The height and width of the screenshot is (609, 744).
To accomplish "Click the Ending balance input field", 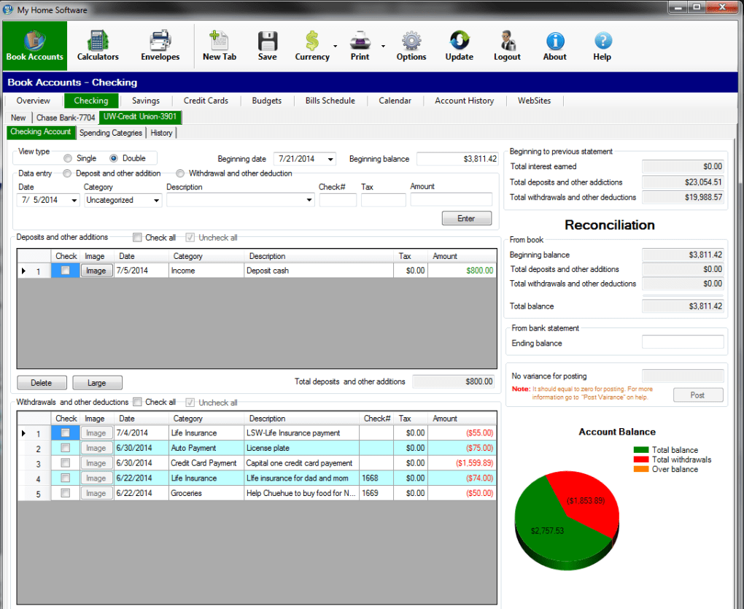I will [x=682, y=343].
